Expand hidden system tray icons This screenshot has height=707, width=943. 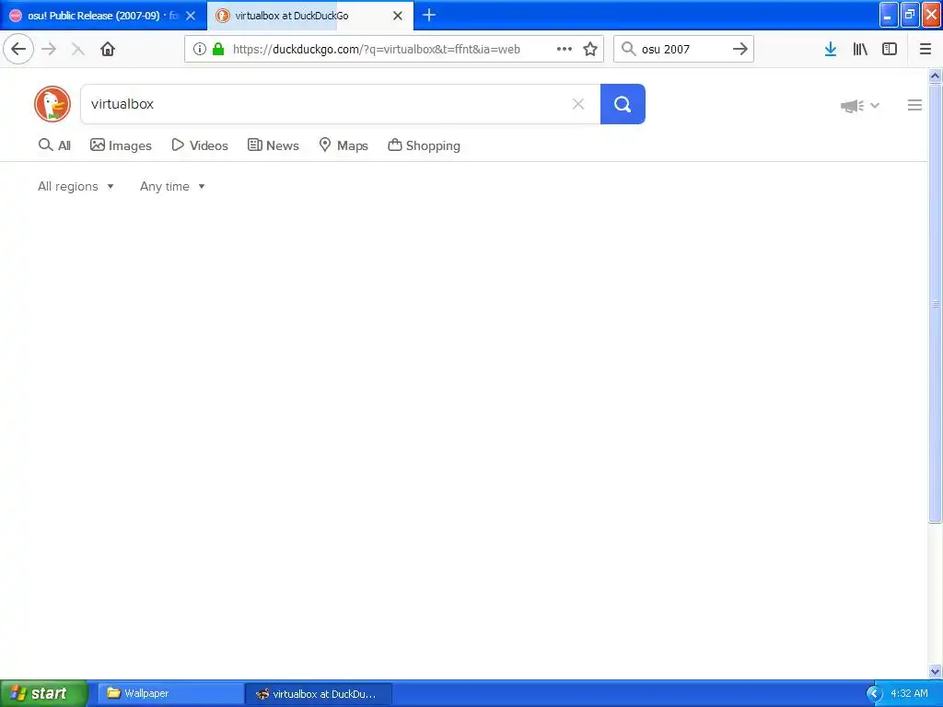tap(875, 694)
